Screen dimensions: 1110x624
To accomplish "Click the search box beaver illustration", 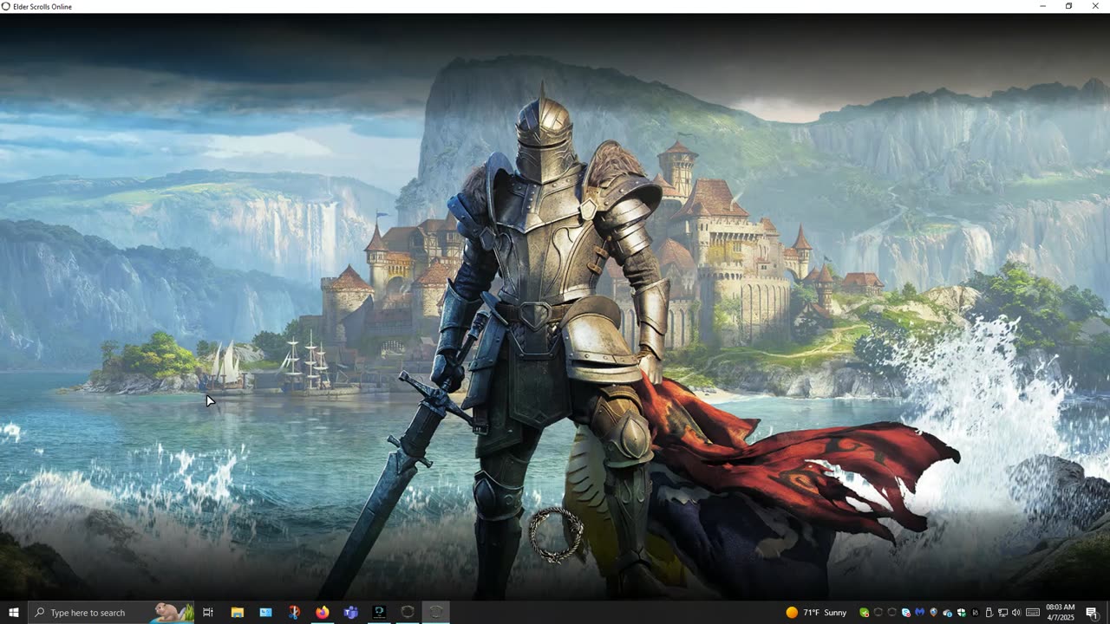I will click(173, 613).
